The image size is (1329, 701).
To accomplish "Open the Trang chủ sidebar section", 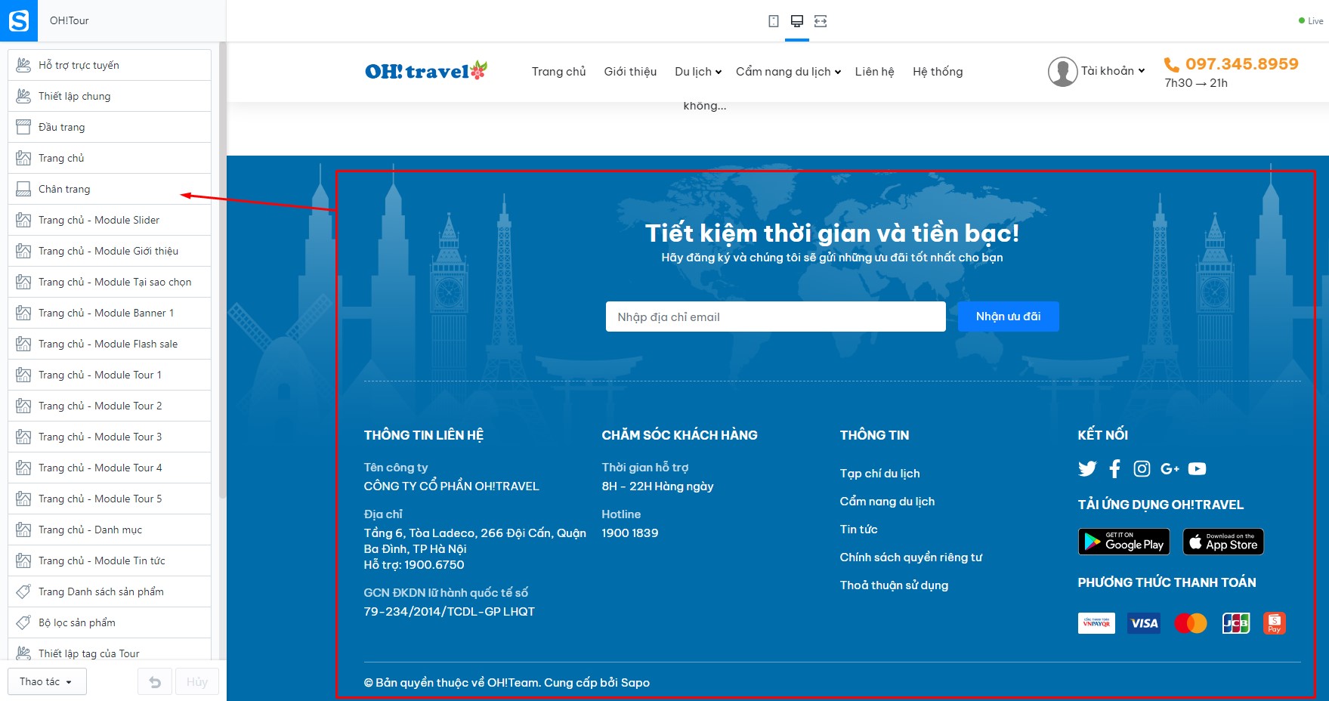I will 110,158.
